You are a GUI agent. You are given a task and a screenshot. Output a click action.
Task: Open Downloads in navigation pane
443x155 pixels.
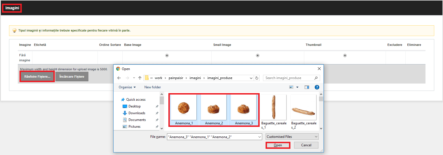coord(137,113)
